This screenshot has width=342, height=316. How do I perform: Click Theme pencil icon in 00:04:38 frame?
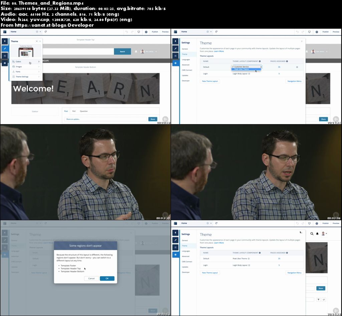pos(175,240)
